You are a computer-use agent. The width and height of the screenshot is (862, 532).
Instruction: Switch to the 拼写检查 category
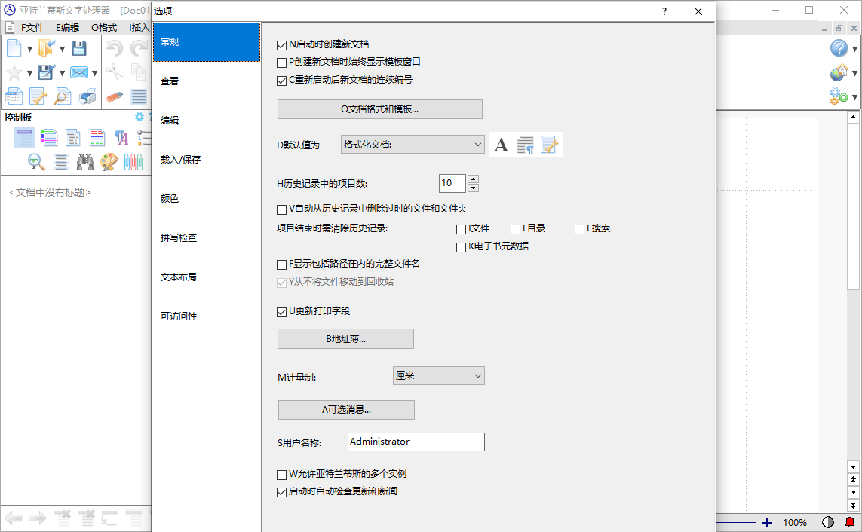pyautogui.click(x=179, y=237)
